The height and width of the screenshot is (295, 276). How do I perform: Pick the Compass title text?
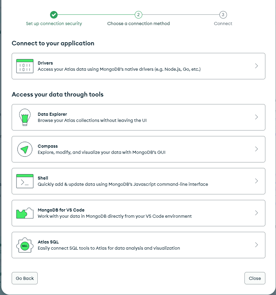click(x=48, y=146)
